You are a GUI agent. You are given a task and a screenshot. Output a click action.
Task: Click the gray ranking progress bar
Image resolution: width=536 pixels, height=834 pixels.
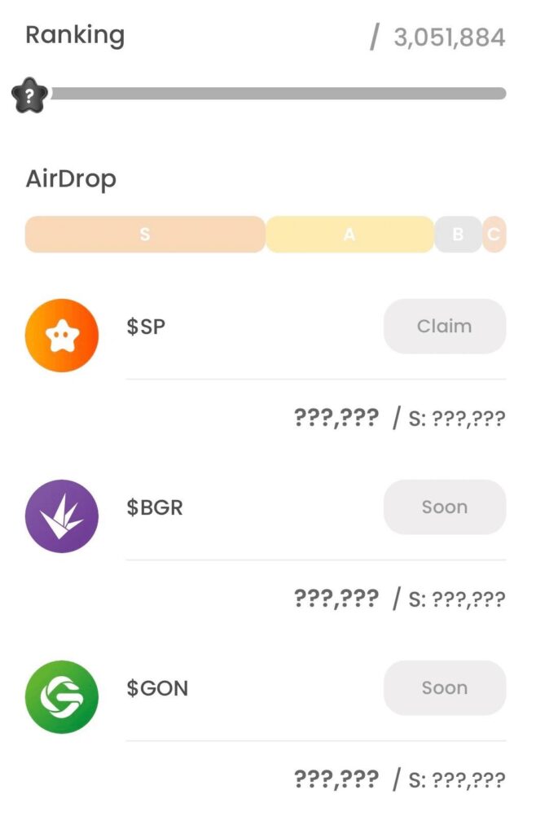[x=278, y=94]
